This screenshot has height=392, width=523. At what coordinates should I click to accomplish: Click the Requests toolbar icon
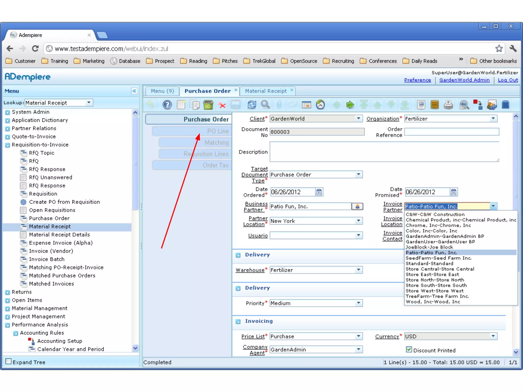(492, 105)
